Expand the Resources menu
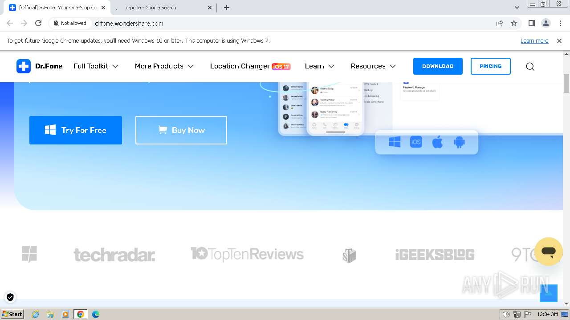Screen dimensions: 570x320 click(373, 66)
